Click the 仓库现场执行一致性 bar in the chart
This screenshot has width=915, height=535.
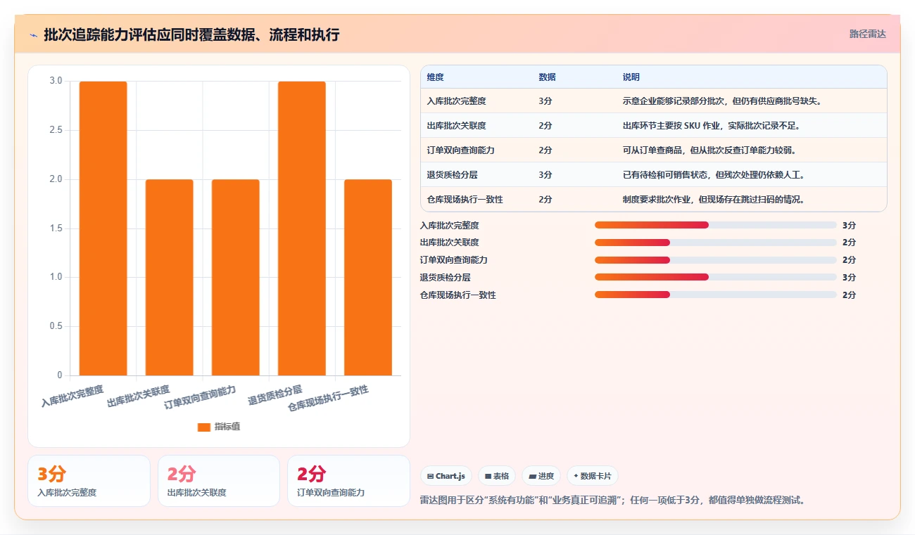pyautogui.click(x=367, y=277)
